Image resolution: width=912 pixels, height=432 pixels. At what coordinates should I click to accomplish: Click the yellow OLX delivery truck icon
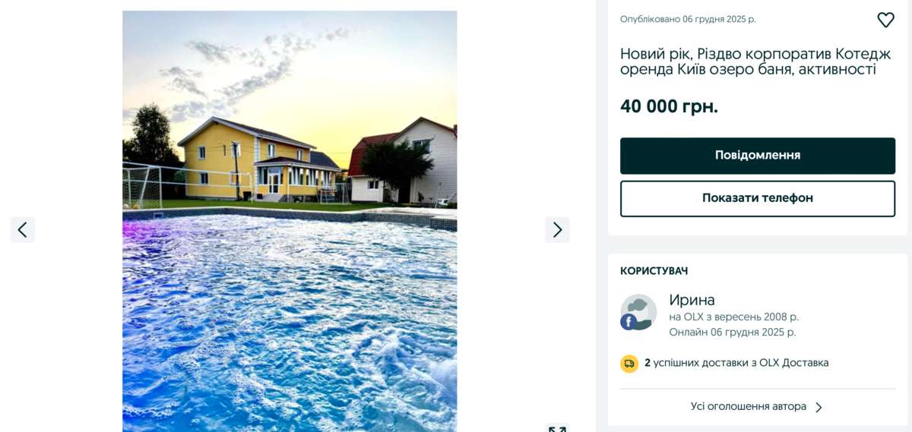(x=629, y=364)
